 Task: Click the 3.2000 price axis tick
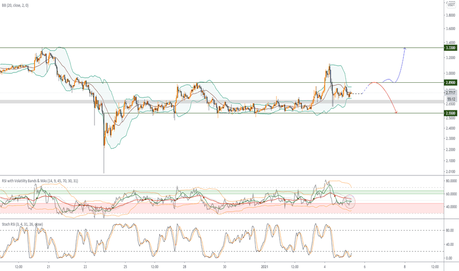point(451,58)
